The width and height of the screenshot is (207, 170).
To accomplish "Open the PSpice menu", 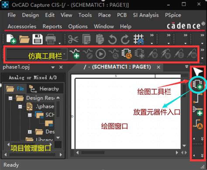I will pyautogui.click(x=173, y=15).
